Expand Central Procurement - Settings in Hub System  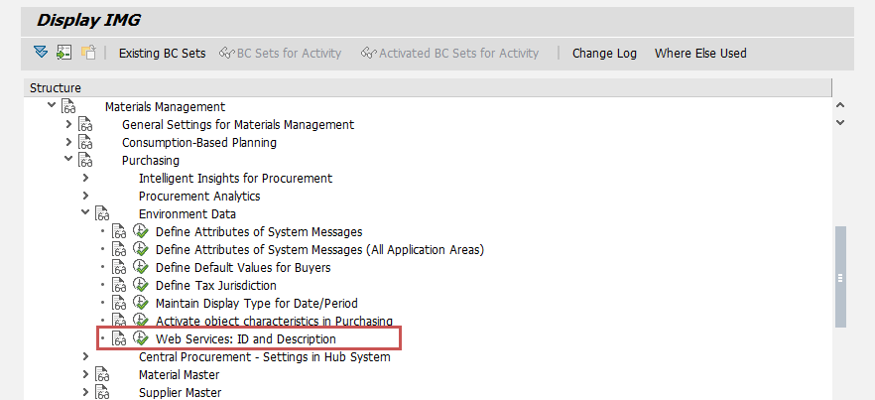click(x=85, y=356)
